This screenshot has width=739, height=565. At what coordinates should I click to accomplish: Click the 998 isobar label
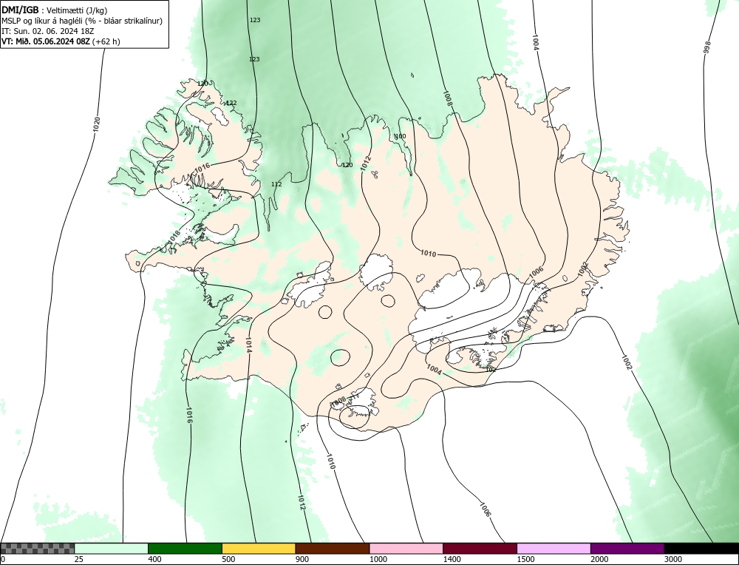706,47
